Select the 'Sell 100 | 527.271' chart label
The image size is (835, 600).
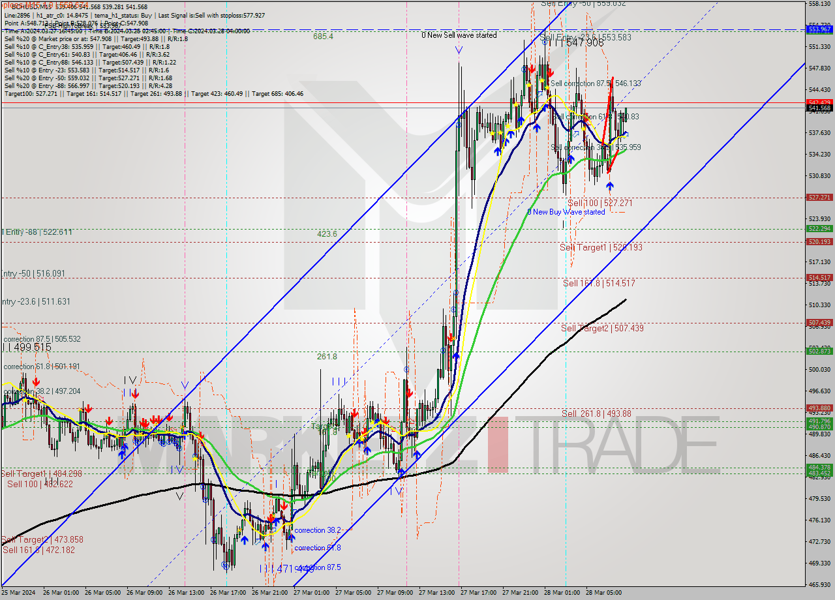click(x=600, y=203)
